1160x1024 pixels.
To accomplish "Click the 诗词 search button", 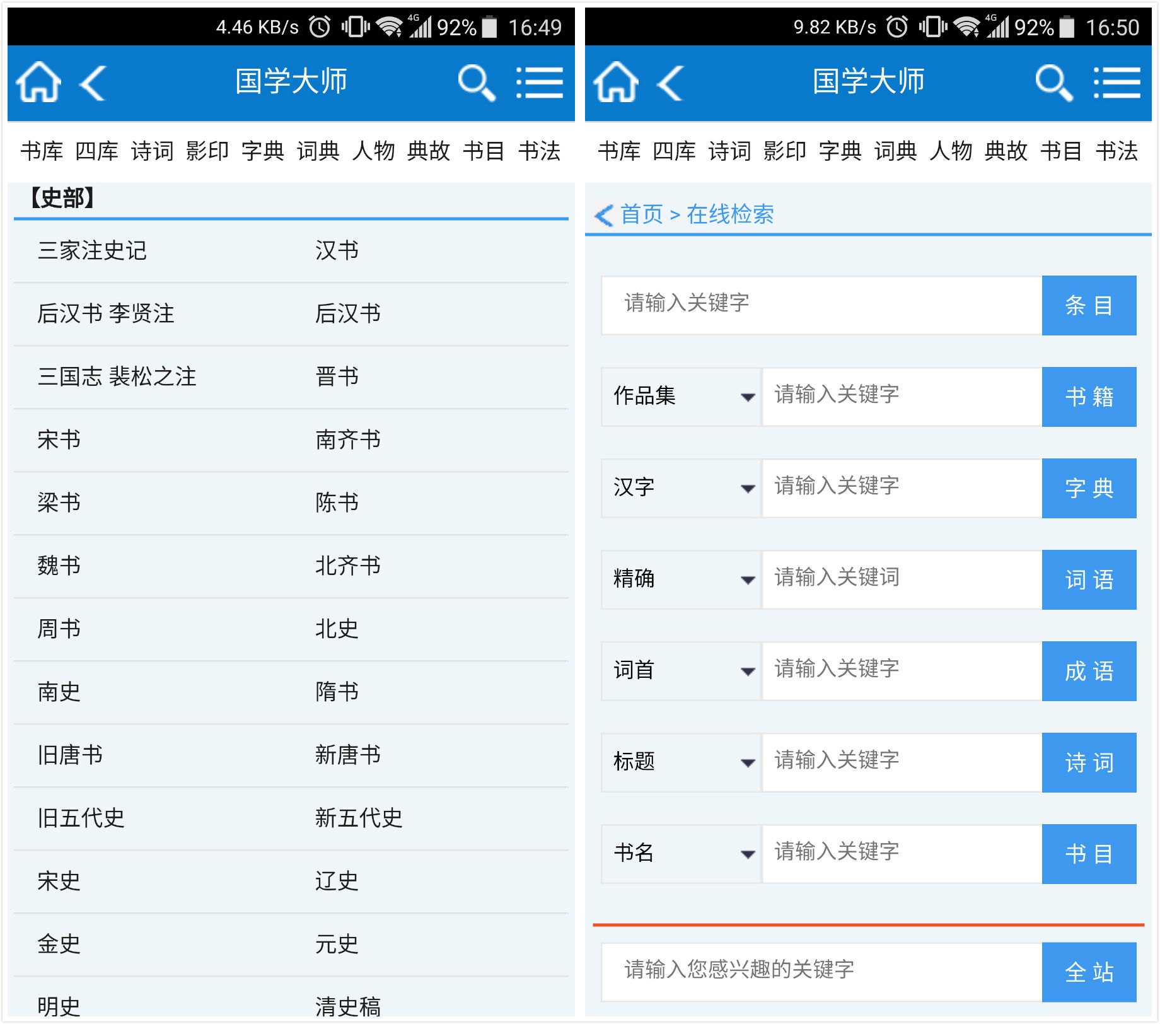I will pyautogui.click(x=1089, y=762).
